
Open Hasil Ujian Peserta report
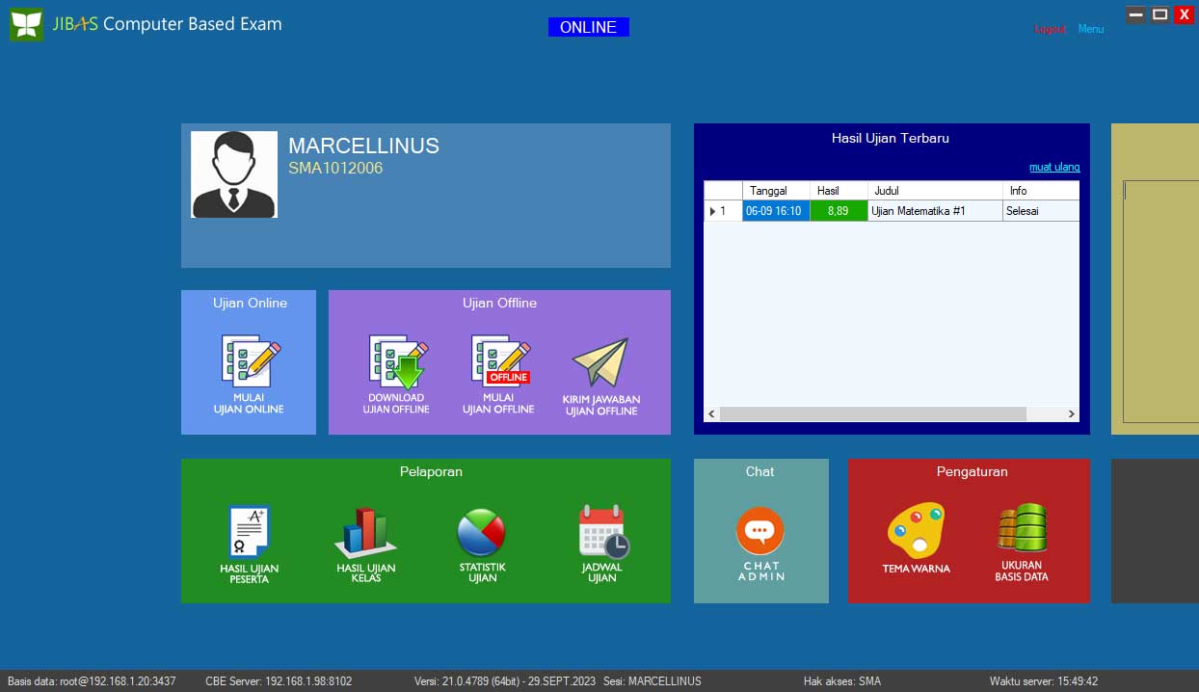click(x=249, y=544)
